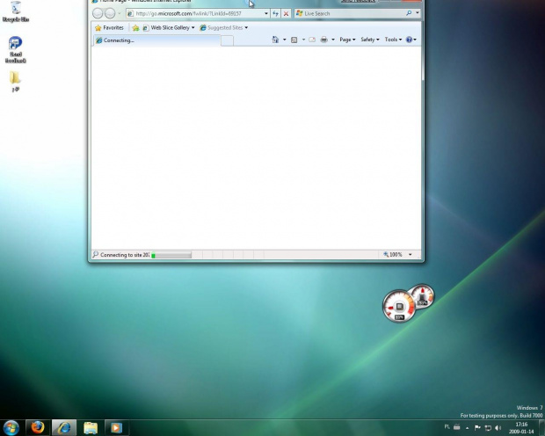Screen dimensions: 545x436
Task: Open Windows Media Player from taskbar
Action: 116,428
